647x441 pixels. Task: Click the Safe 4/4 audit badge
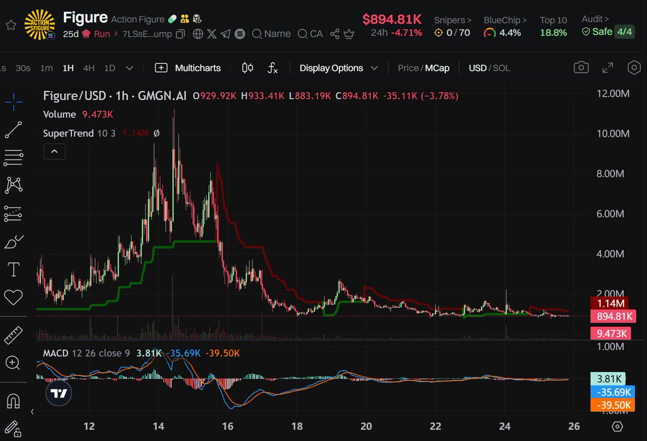tap(607, 32)
